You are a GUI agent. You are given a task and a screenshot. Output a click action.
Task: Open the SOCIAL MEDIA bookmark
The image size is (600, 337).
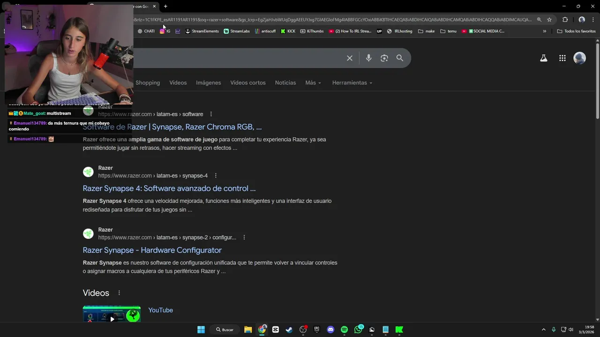point(483,31)
